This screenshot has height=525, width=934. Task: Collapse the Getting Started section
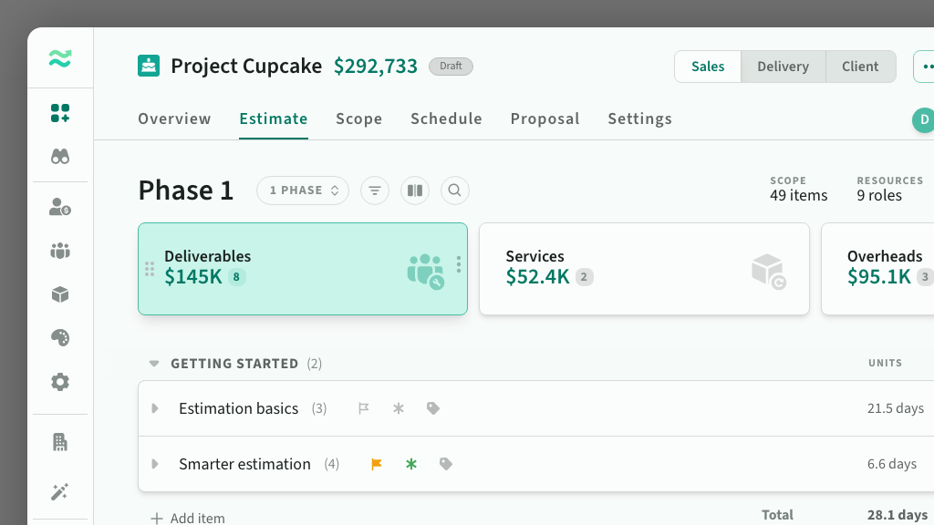[x=154, y=364]
